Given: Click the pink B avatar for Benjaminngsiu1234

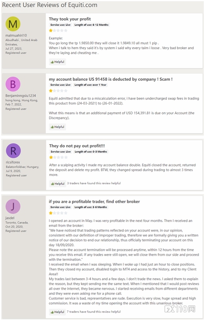Looking at the screenshot, I should pos(13,84).
